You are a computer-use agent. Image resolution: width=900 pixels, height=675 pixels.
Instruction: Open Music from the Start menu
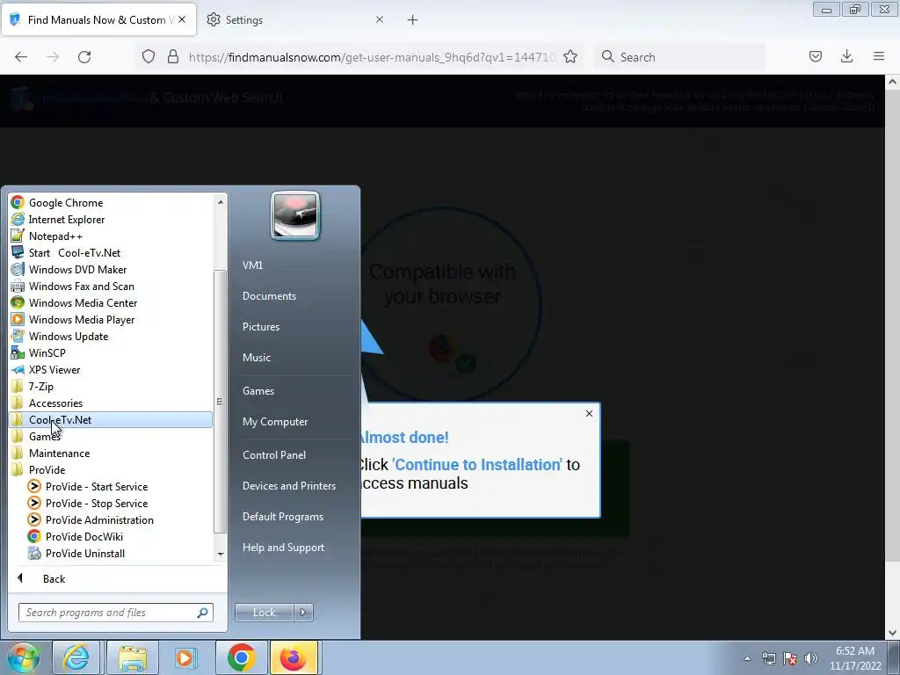point(257,358)
